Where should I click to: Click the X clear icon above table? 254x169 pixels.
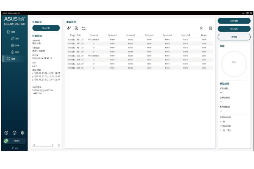(x=202, y=28)
